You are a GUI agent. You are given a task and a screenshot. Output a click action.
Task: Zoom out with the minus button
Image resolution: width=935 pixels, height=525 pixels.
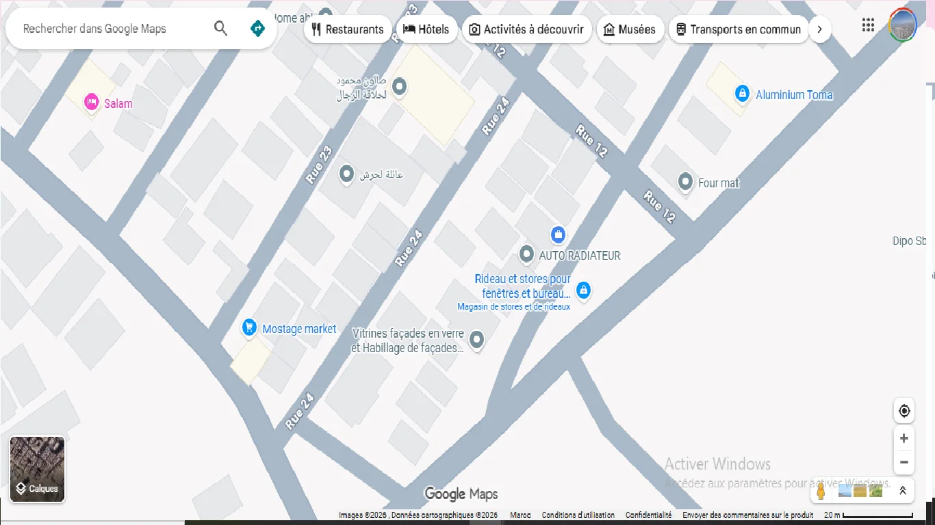(904, 463)
